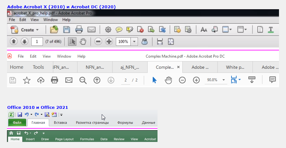Zoom out with circled minus in Acrobat DC

[x=182, y=80]
